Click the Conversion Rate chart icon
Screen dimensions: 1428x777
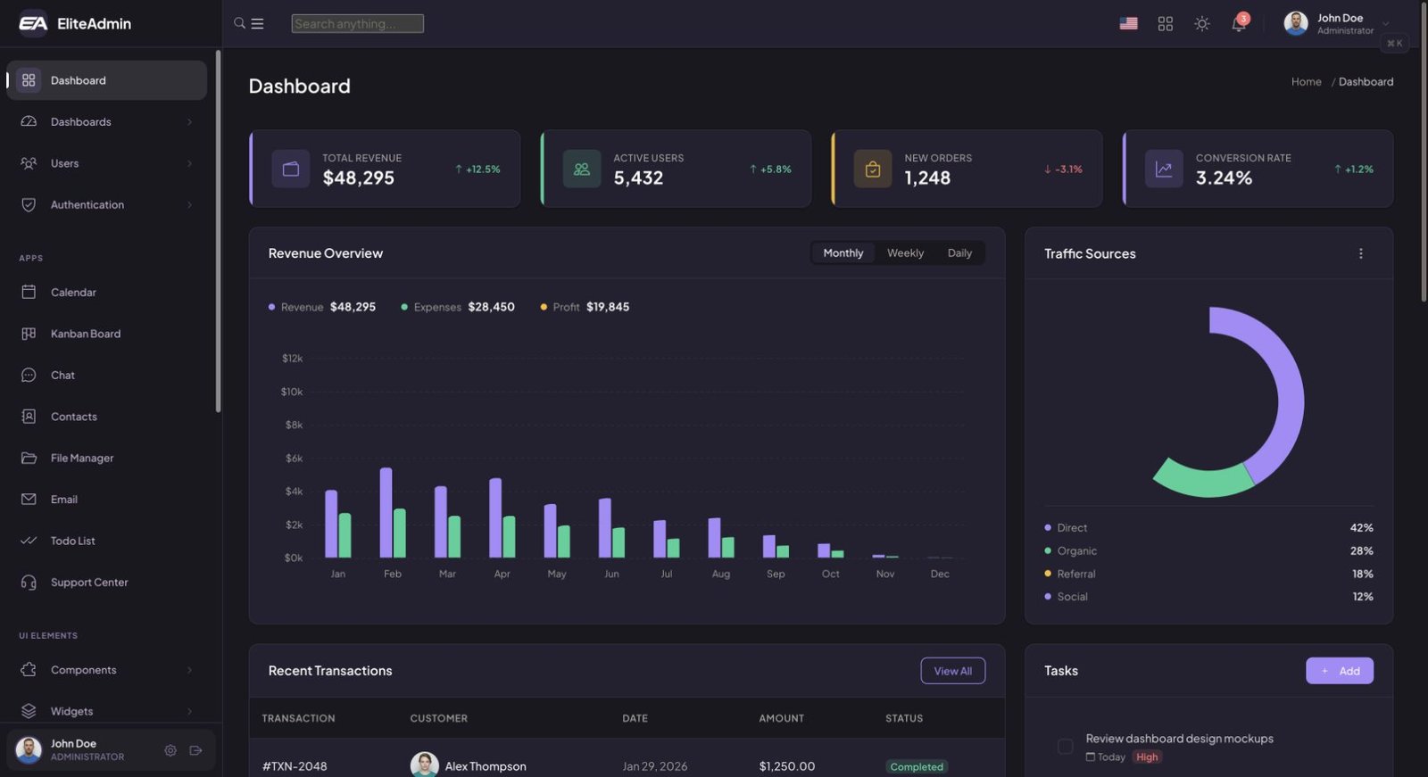1164,169
